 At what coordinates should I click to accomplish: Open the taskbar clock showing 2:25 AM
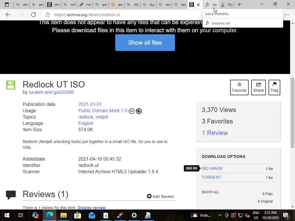point(270,215)
